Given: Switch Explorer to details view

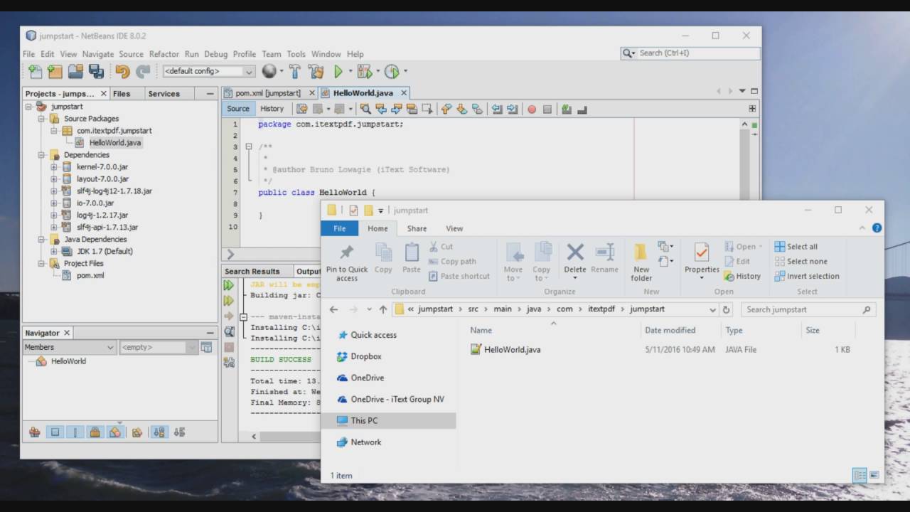Looking at the screenshot, I should (860, 475).
